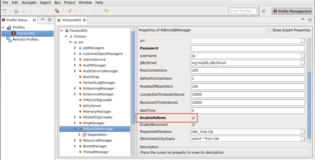Image resolution: width=315 pixels, height=160 pixels.
Task: Click the Fiorano domain node icon
Action: [x=71, y=36]
